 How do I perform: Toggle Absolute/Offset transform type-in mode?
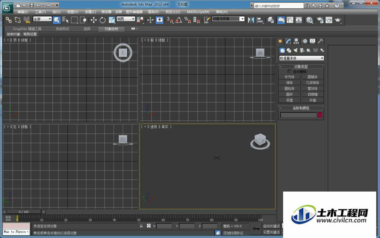click(149, 226)
